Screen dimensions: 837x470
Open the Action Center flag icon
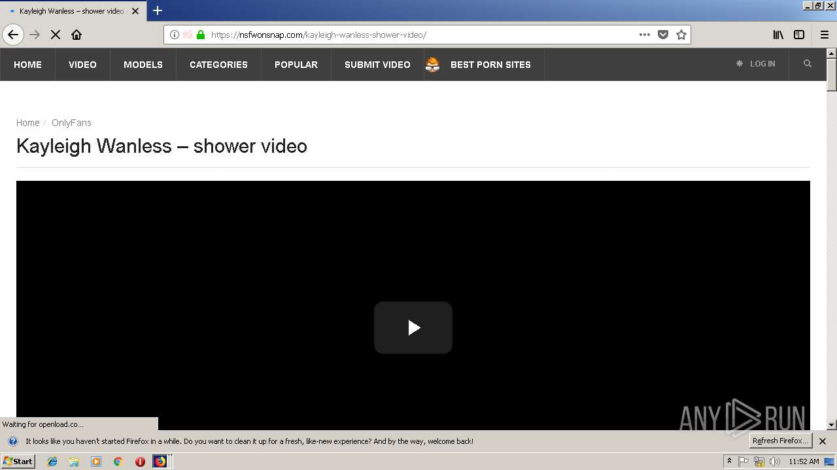click(744, 462)
